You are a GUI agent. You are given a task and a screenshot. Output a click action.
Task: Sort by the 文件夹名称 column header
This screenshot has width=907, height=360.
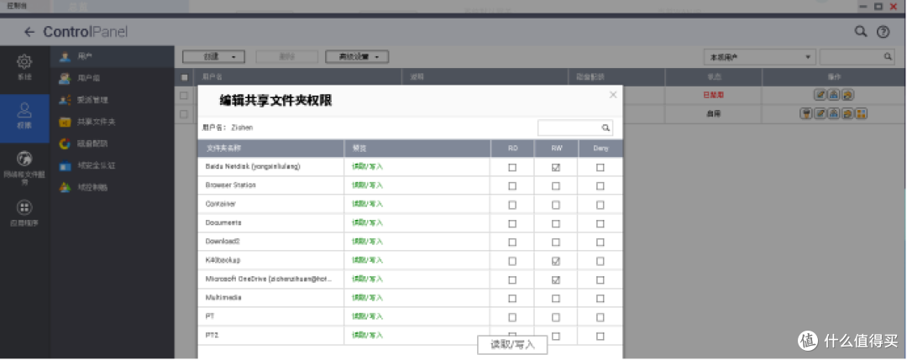pos(270,149)
